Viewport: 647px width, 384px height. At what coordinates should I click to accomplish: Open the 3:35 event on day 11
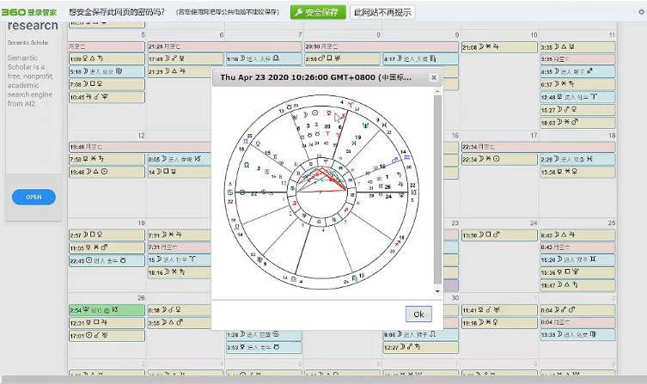tap(577, 46)
